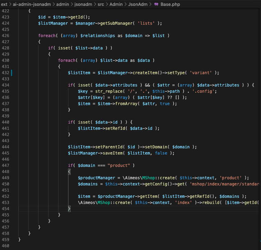Click the closing brace on line 459
The height and width of the screenshot is (250, 261).
coord(20,240)
